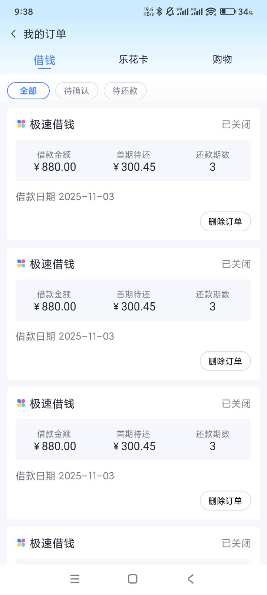Tap the colorful logo on first 极速借钱 order
The image size is (267, 595).
(x=21, y=124)
